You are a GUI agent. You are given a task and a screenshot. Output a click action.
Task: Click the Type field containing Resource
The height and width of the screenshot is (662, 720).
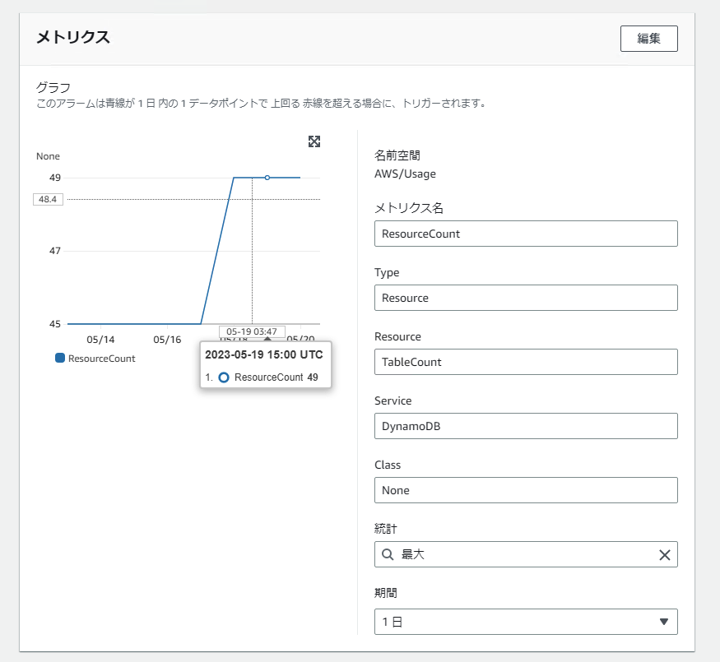(525, 298)
